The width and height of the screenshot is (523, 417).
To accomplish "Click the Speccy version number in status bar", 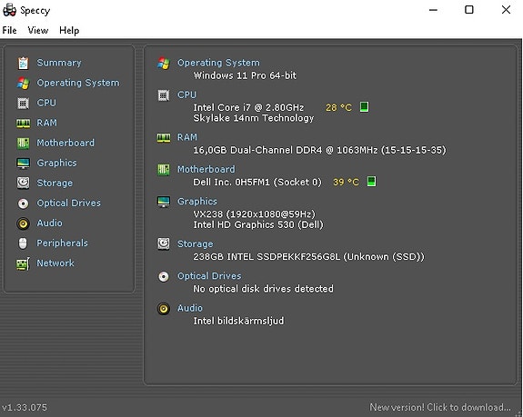I will pyautogui.click(x=25, y=407).
